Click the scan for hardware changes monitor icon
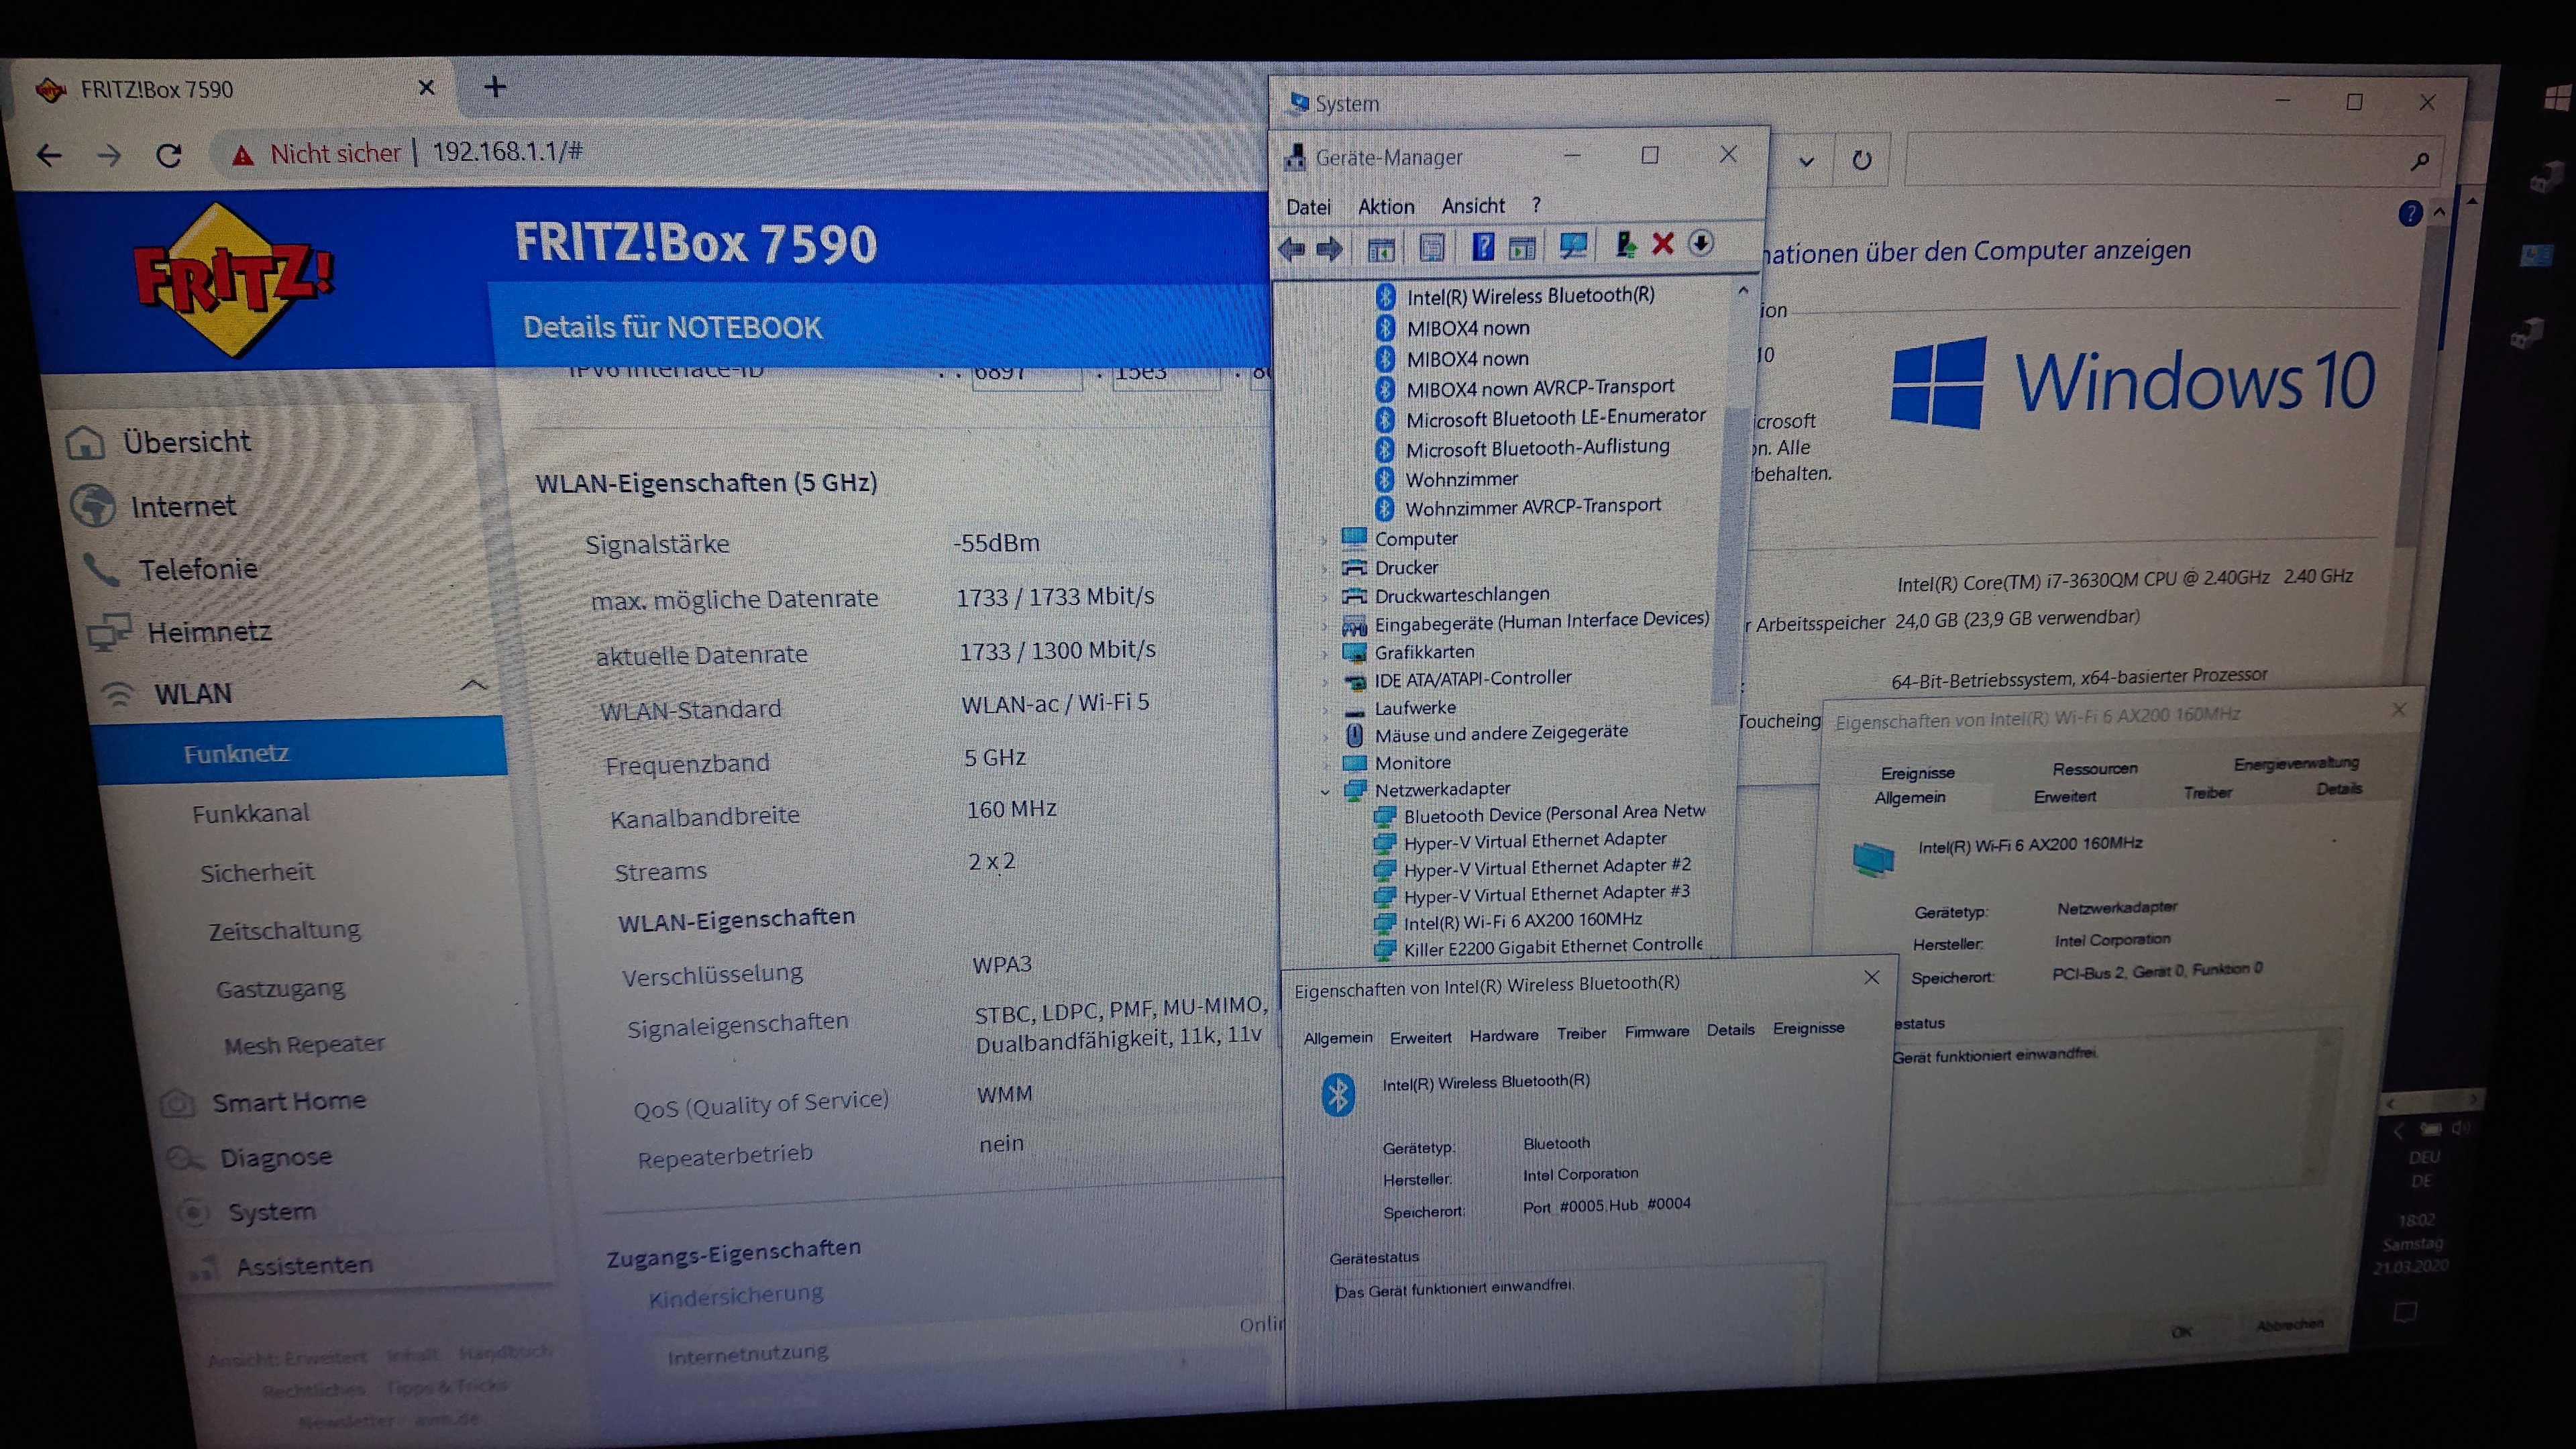Screen dimensions: 2576x1449 point(1573,246)
